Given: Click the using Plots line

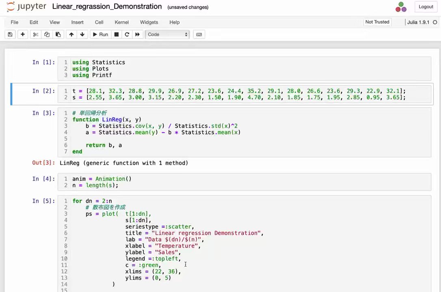Looking at the screenshot, I should (90, 69).
